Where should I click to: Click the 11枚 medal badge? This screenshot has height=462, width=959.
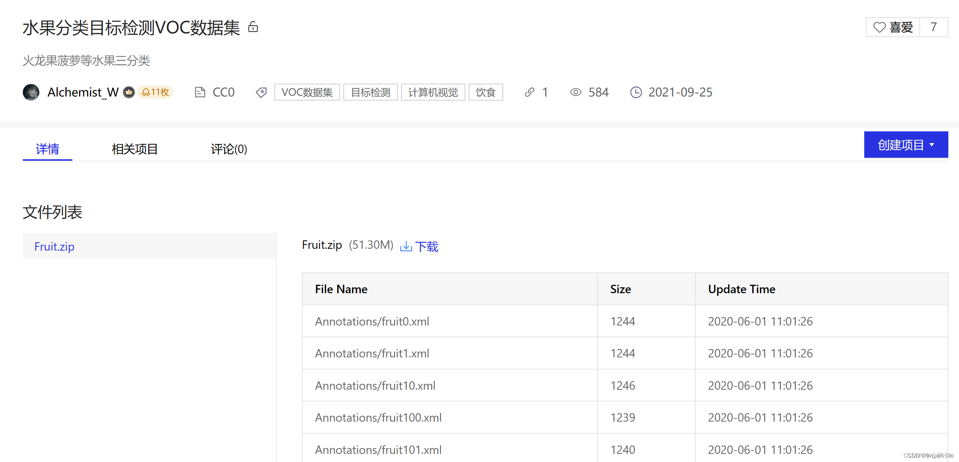click(155, 92)
